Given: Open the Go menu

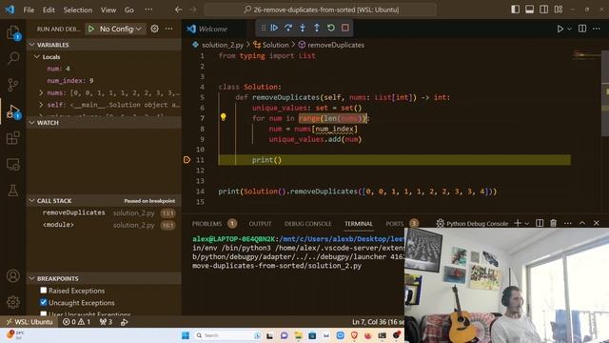Looking at the screenshot, I should [x=129, y=10].
